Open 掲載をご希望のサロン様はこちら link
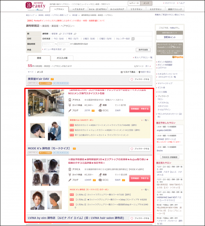 170,15
